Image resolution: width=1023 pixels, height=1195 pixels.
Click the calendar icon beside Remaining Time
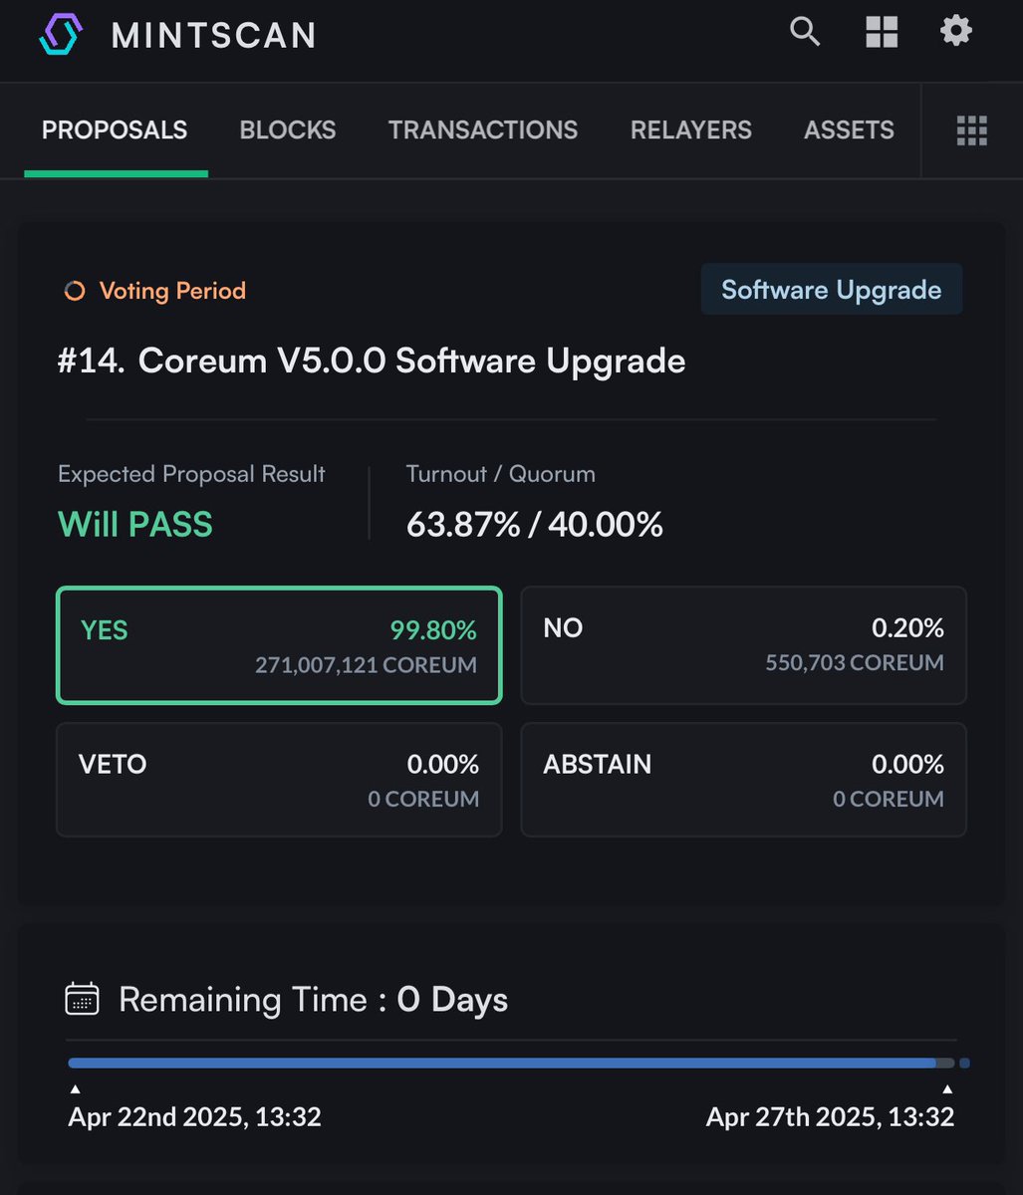82,998
